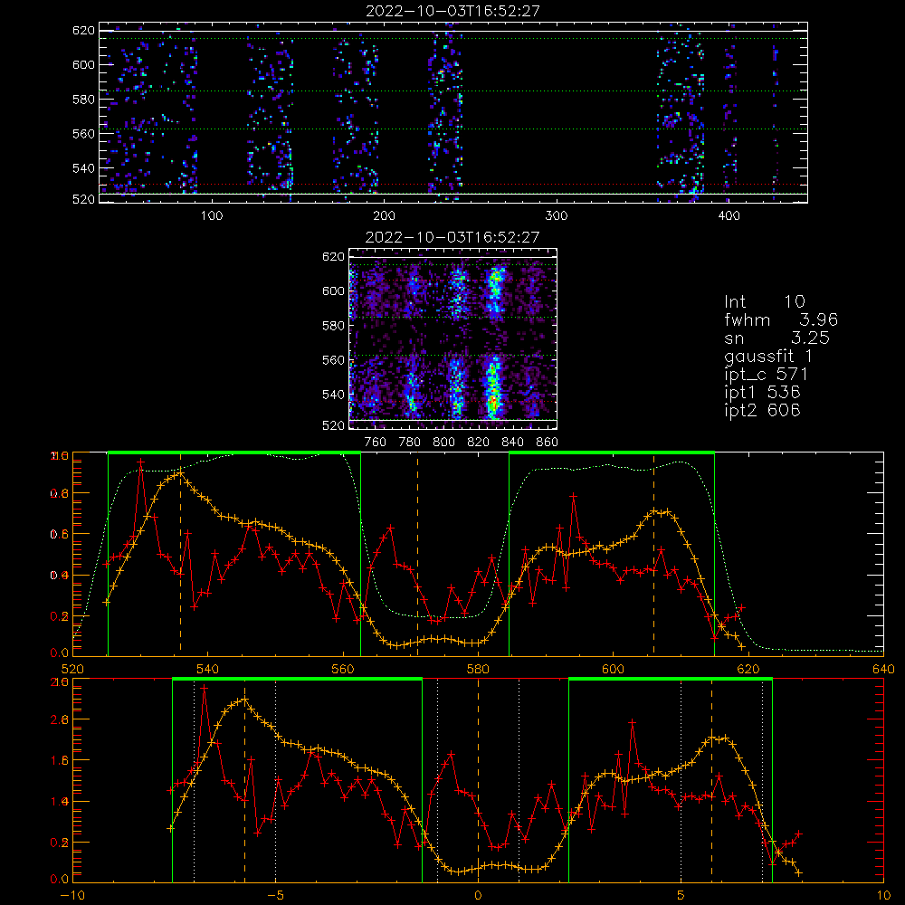Viewport: 905px width, 905px height.
Task: Select the 'Int 10' readout line
Action: pyautogui.click(x=764, y=301)
